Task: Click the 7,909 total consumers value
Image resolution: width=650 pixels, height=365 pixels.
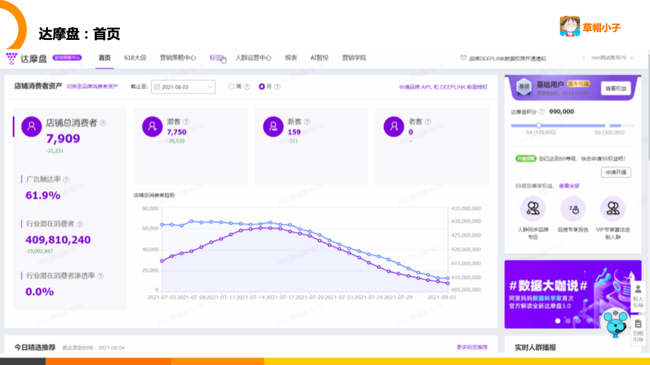Action: 63,139
